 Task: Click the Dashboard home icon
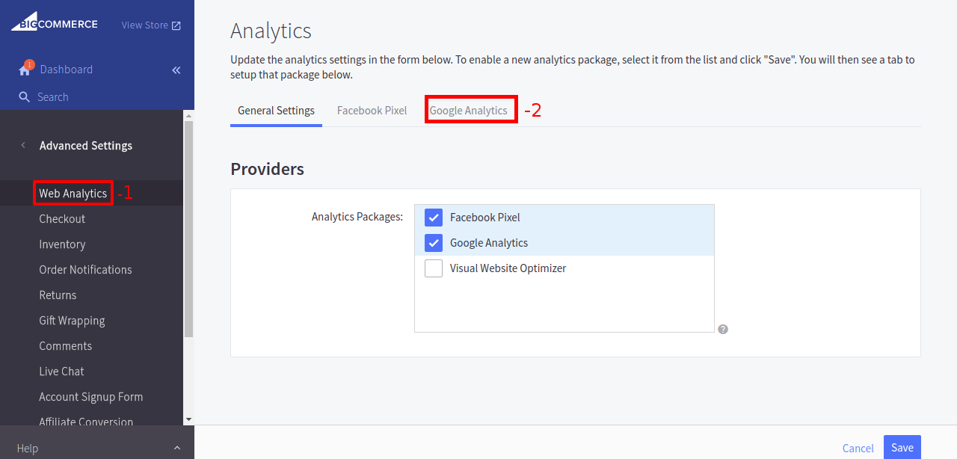click(25, 69)
